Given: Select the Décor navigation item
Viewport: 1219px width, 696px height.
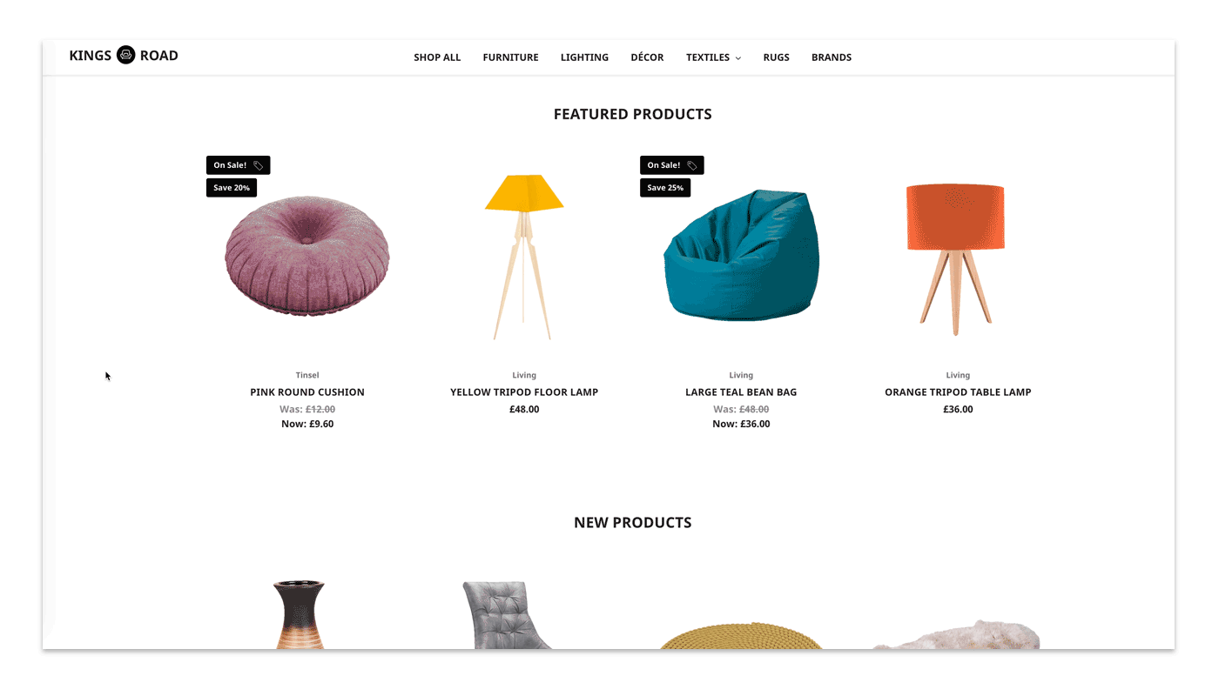Looking at the screenshot, I should coord(647,57).
